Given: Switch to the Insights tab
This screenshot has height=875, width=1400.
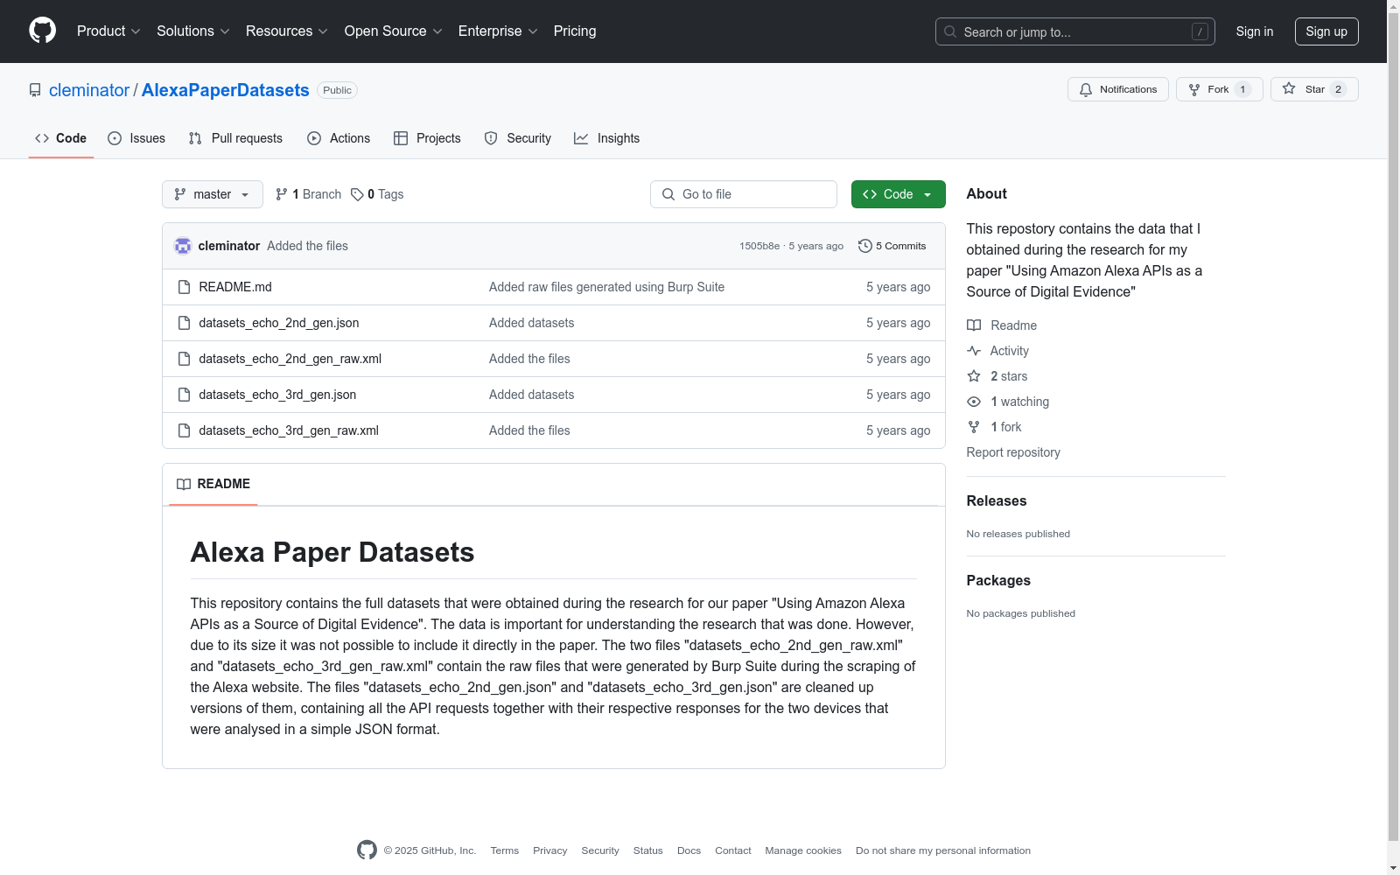Looking at the screenshot, I should tap(607, 138).
